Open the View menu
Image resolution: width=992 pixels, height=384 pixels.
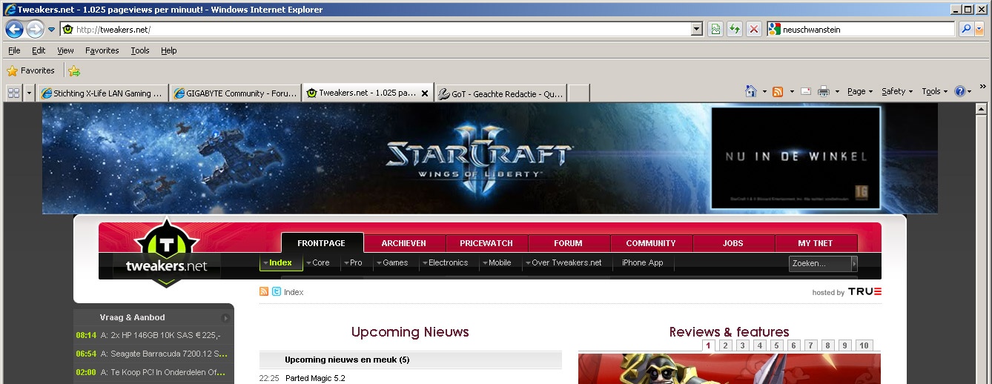pyautogui.click(x=65, y=50)
